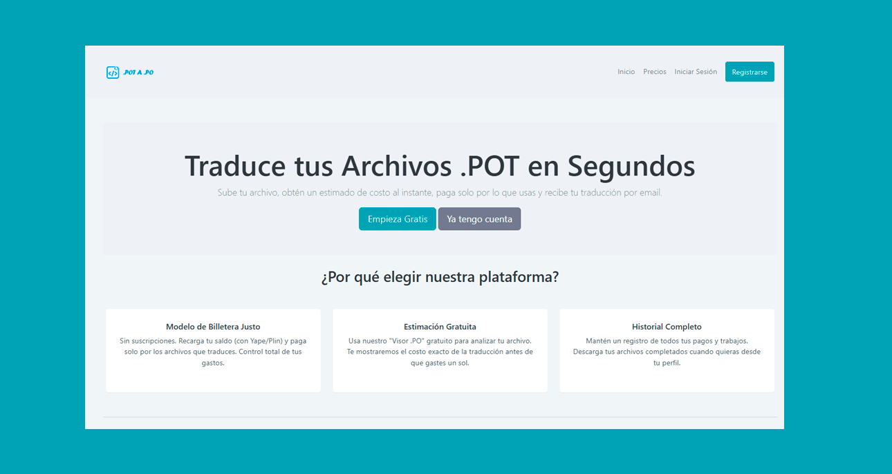Click the payments and jobs history description
The image size is (892, 474).
click(x=667, y=352)
